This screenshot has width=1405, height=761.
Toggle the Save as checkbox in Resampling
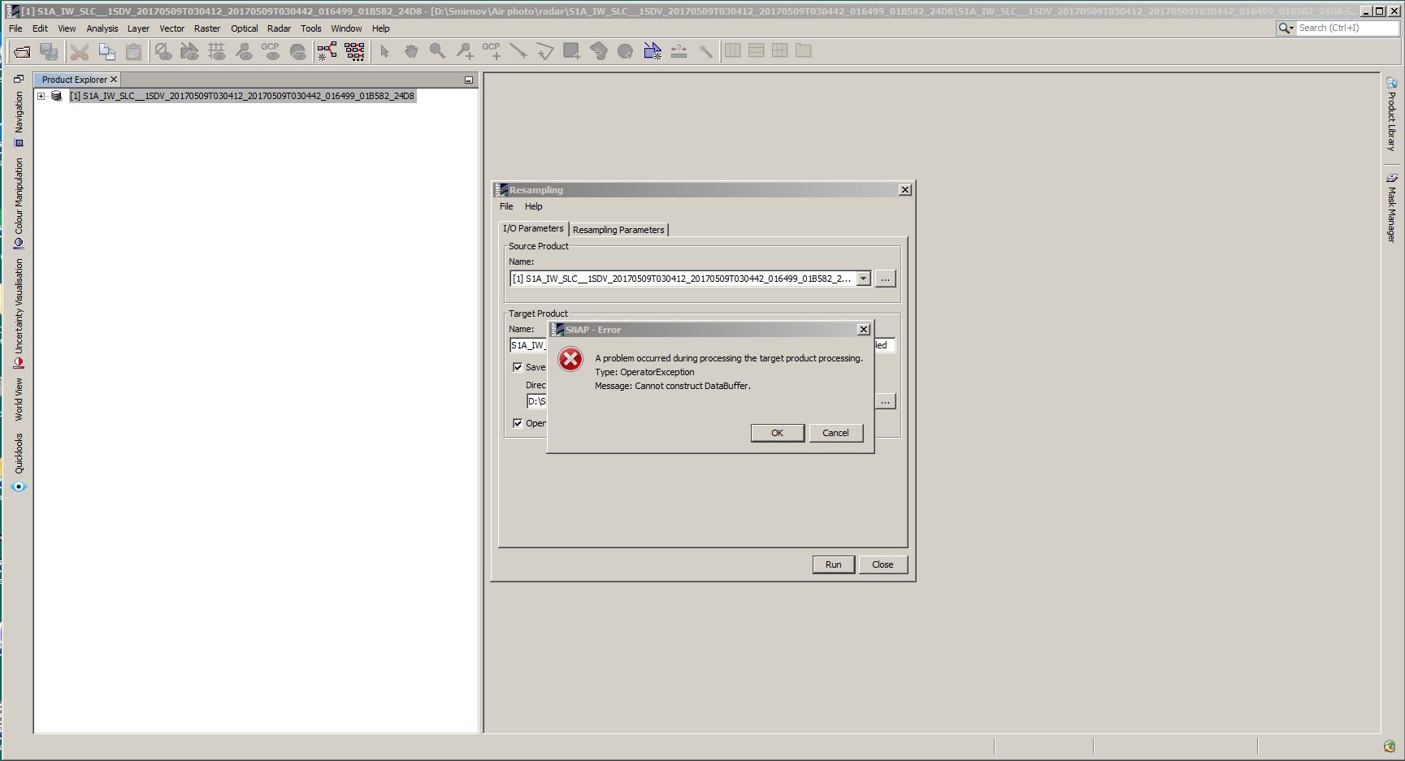(x=518, y=367)
